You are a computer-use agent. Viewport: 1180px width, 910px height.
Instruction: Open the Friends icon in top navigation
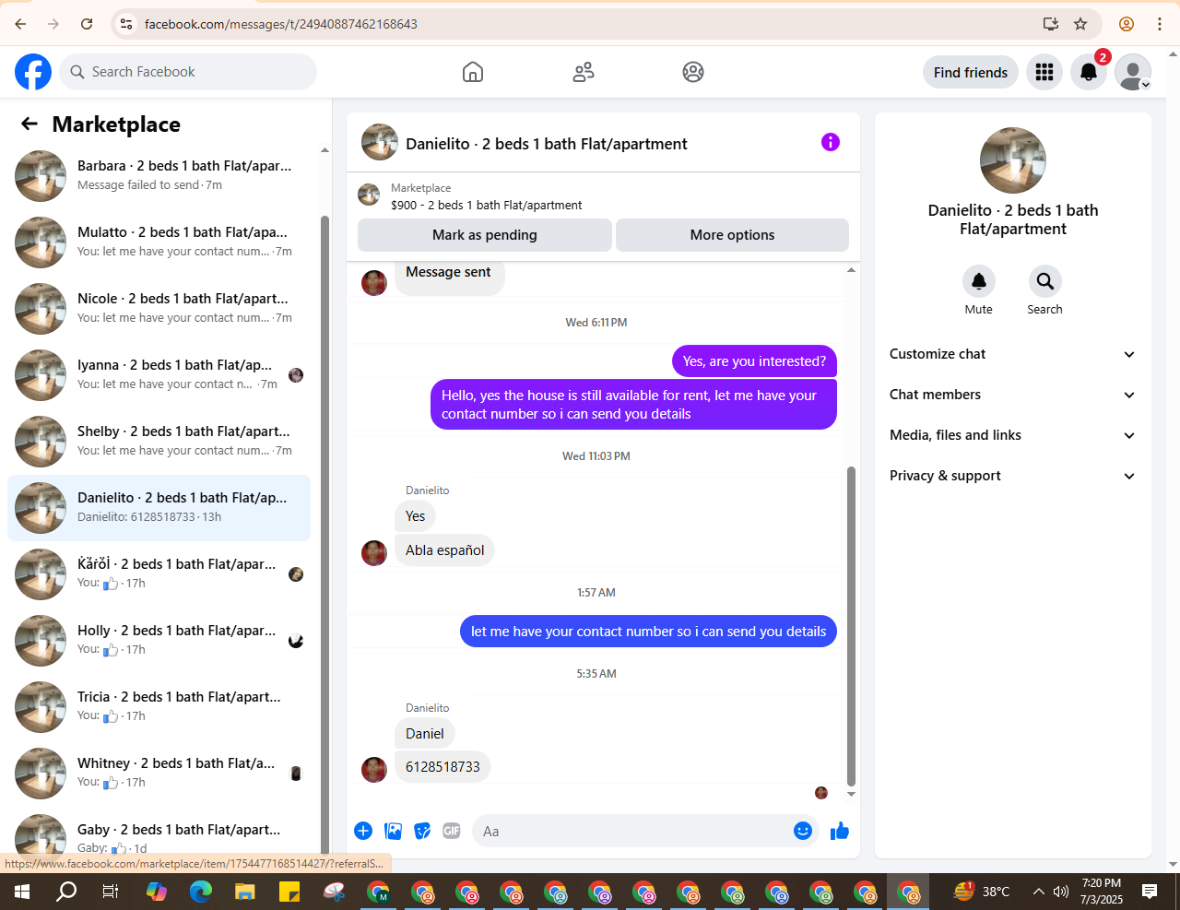pos(584,72)
